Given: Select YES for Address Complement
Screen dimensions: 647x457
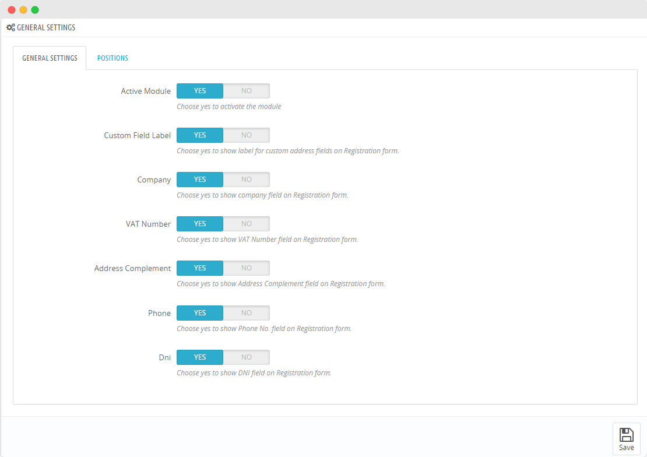Looking at the screenshot, I should [x=200, y=268].
